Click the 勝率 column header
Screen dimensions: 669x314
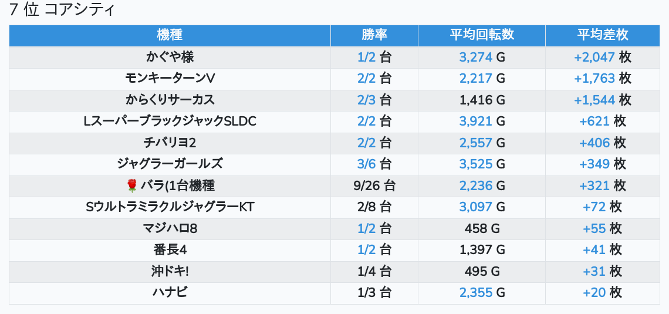(374, 35)
